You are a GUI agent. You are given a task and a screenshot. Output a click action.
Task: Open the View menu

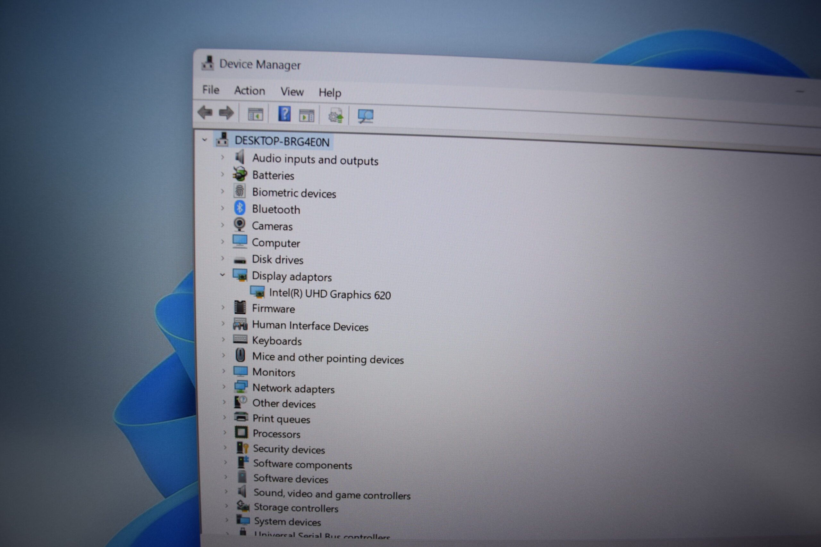click(x=292, y=92)
